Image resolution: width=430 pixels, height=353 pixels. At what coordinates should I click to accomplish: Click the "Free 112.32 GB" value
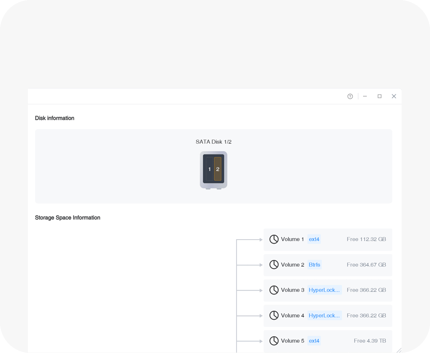367,240
